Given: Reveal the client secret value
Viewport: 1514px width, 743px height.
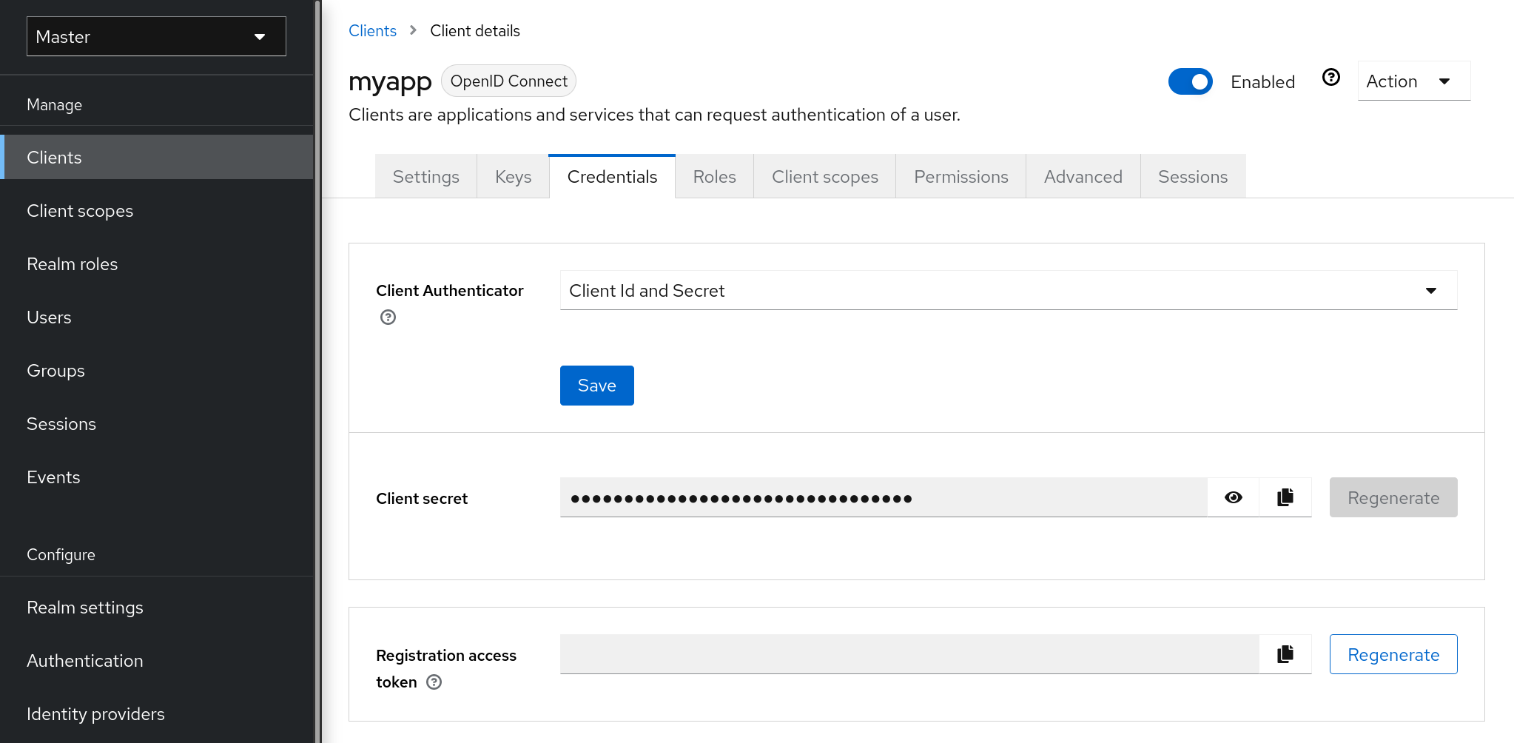Looking at the screenshot, I should [1233, 497].
